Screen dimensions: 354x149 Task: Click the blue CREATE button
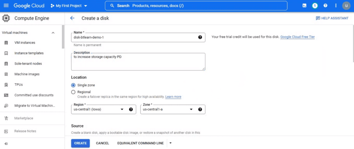tap(80, 143)
